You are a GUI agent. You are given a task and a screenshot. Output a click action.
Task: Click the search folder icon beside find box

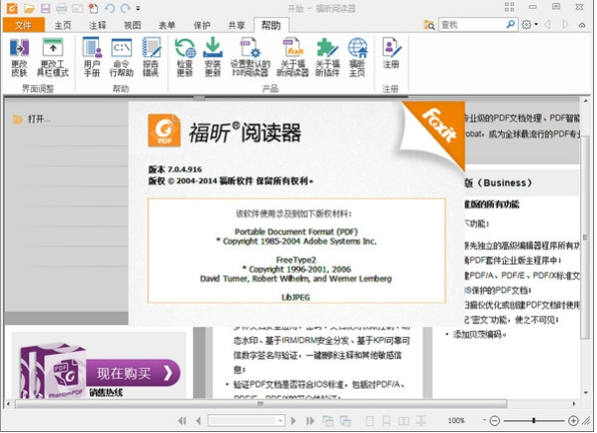[429, 25]
